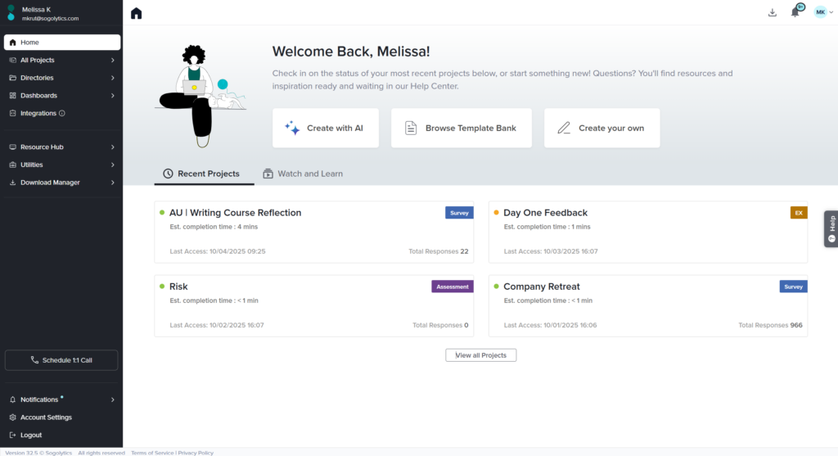The image size is (838, 456).
Task: Click the Integrations info icon
Action: [x=62, y=114]
